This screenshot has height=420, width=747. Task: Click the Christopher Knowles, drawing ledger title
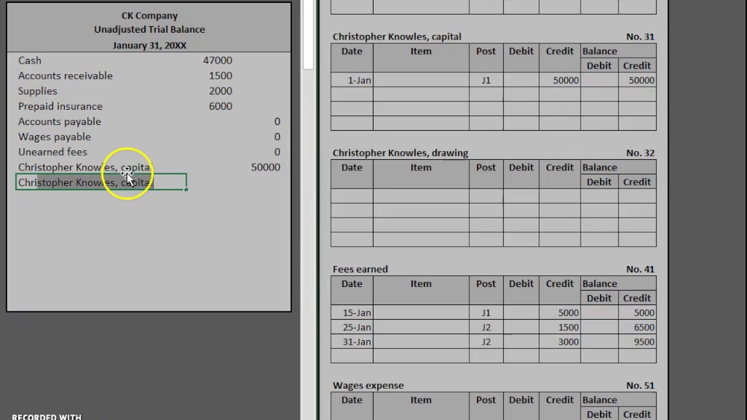(400, 153)
